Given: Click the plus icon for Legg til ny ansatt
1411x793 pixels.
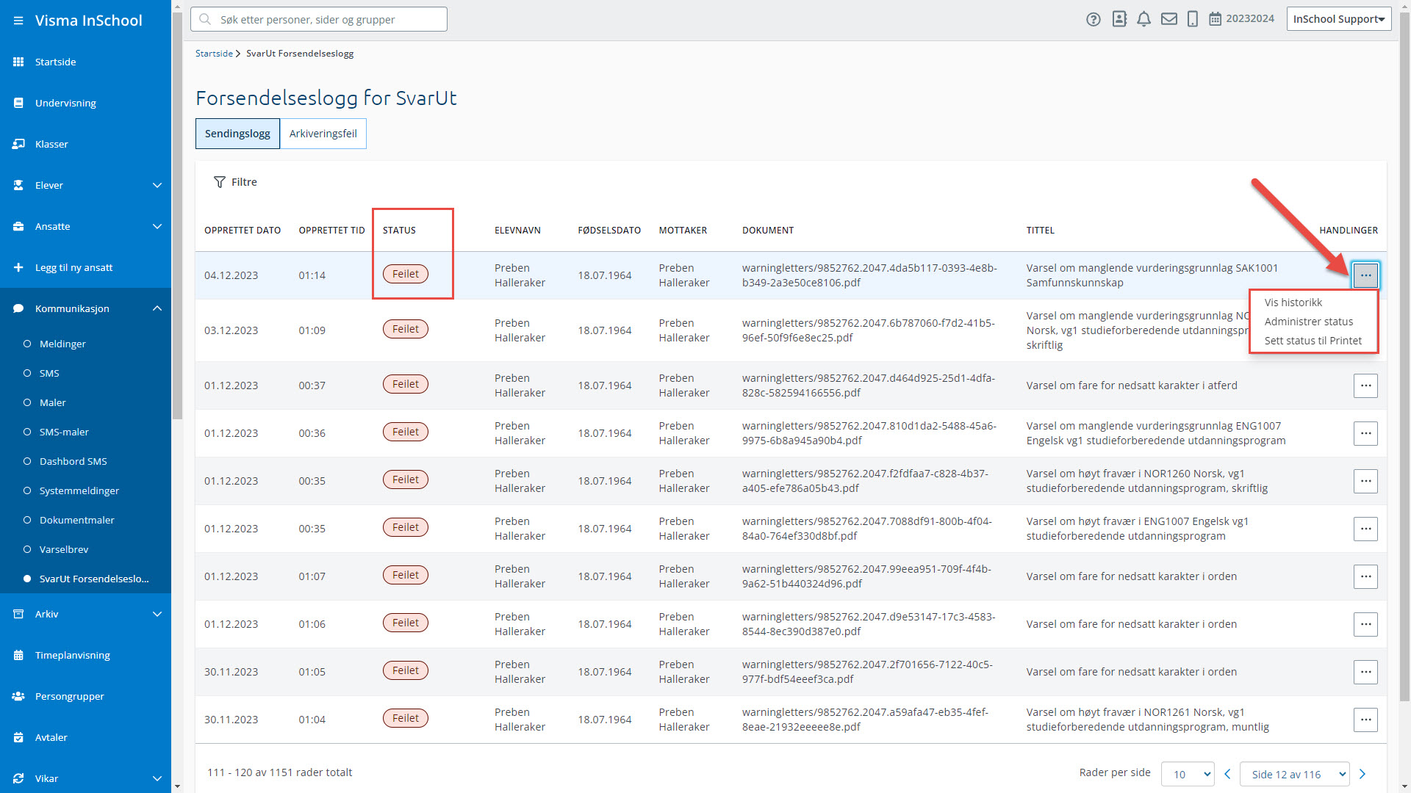Looking at the screenshot, I should [18, 267].
